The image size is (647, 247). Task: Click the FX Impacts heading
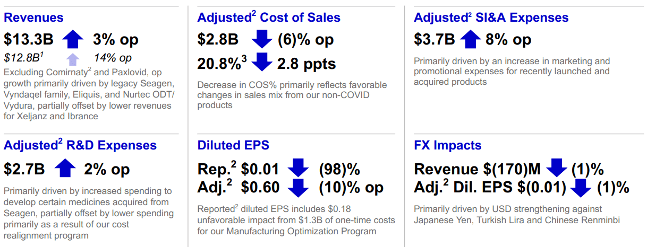coord(447,145)
